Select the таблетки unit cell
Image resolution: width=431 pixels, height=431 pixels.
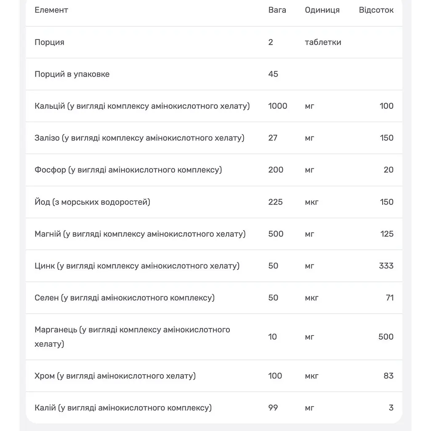point(323,43)
